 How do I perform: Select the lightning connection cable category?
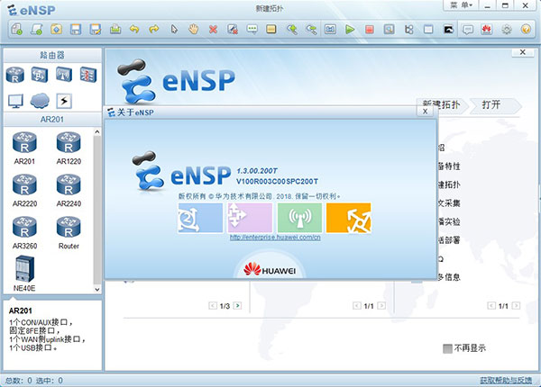[64, 101]
